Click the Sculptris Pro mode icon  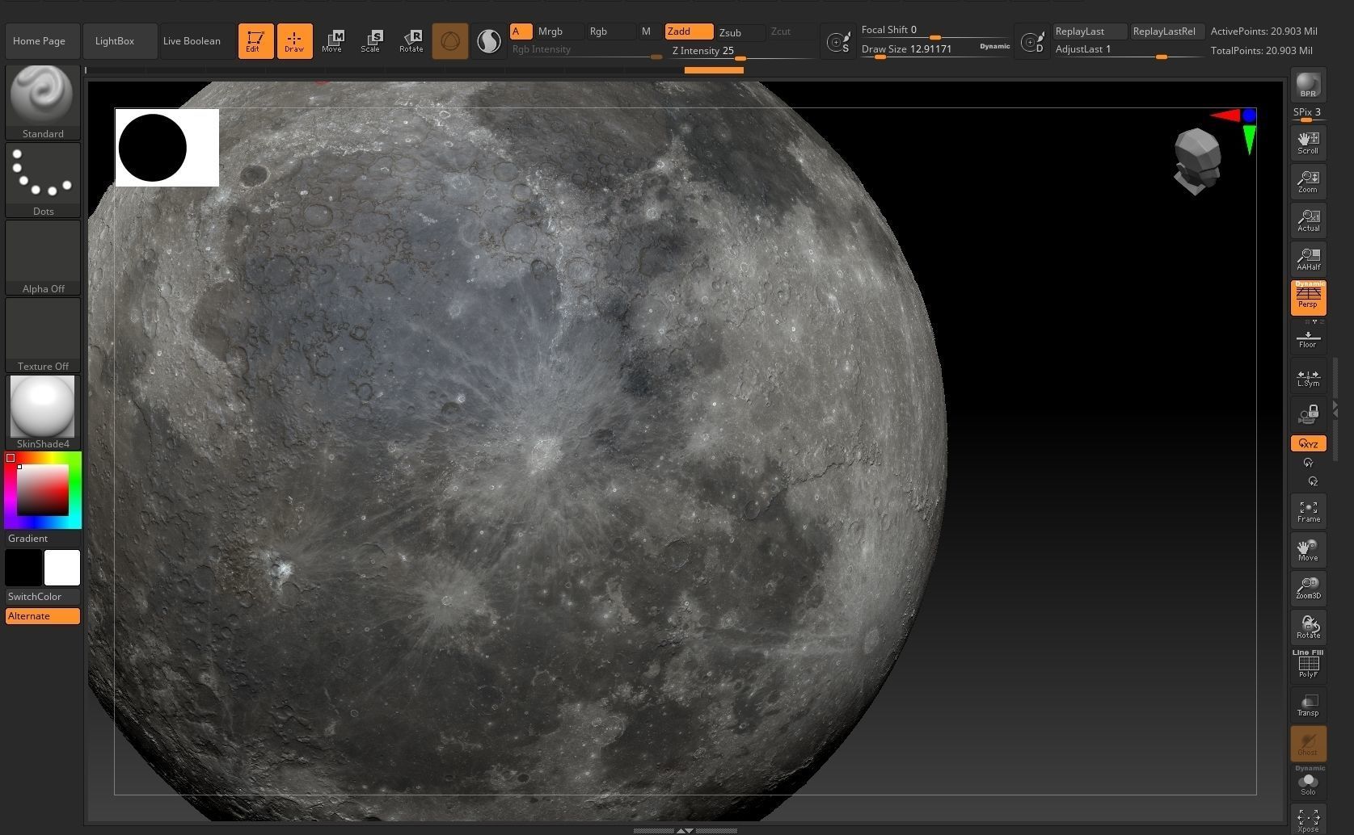point(488,41)
